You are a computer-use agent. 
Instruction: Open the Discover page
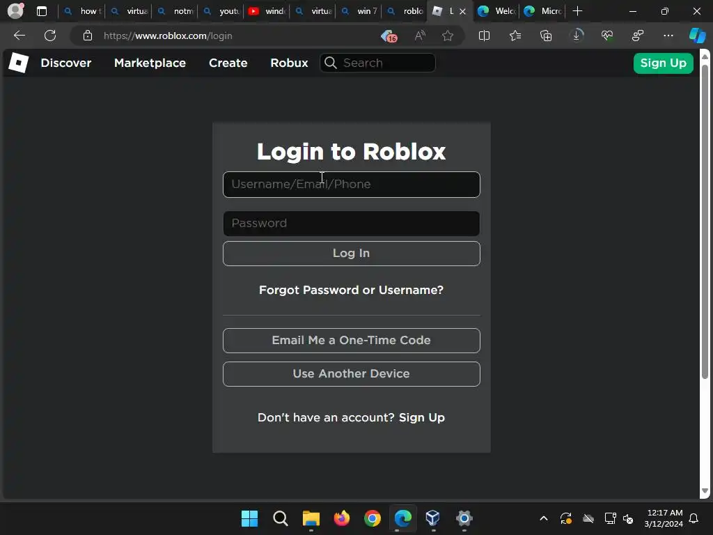coord(66,63)
